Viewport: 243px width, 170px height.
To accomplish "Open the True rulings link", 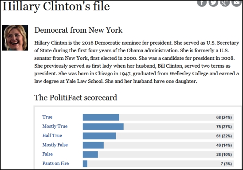I will pos(47,117).
